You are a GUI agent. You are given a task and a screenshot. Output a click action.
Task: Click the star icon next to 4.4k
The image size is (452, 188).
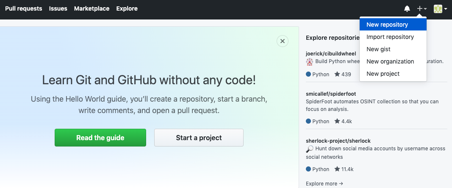point(337,121)
